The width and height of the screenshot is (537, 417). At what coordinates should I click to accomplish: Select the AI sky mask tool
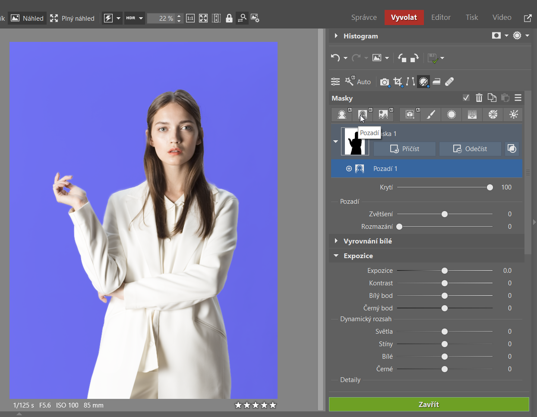point(383,114)
